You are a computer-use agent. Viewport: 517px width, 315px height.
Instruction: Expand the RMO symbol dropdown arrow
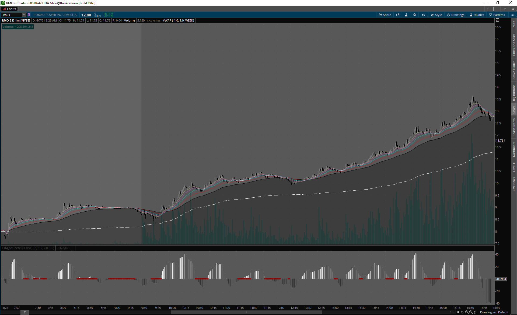(24, 15)
